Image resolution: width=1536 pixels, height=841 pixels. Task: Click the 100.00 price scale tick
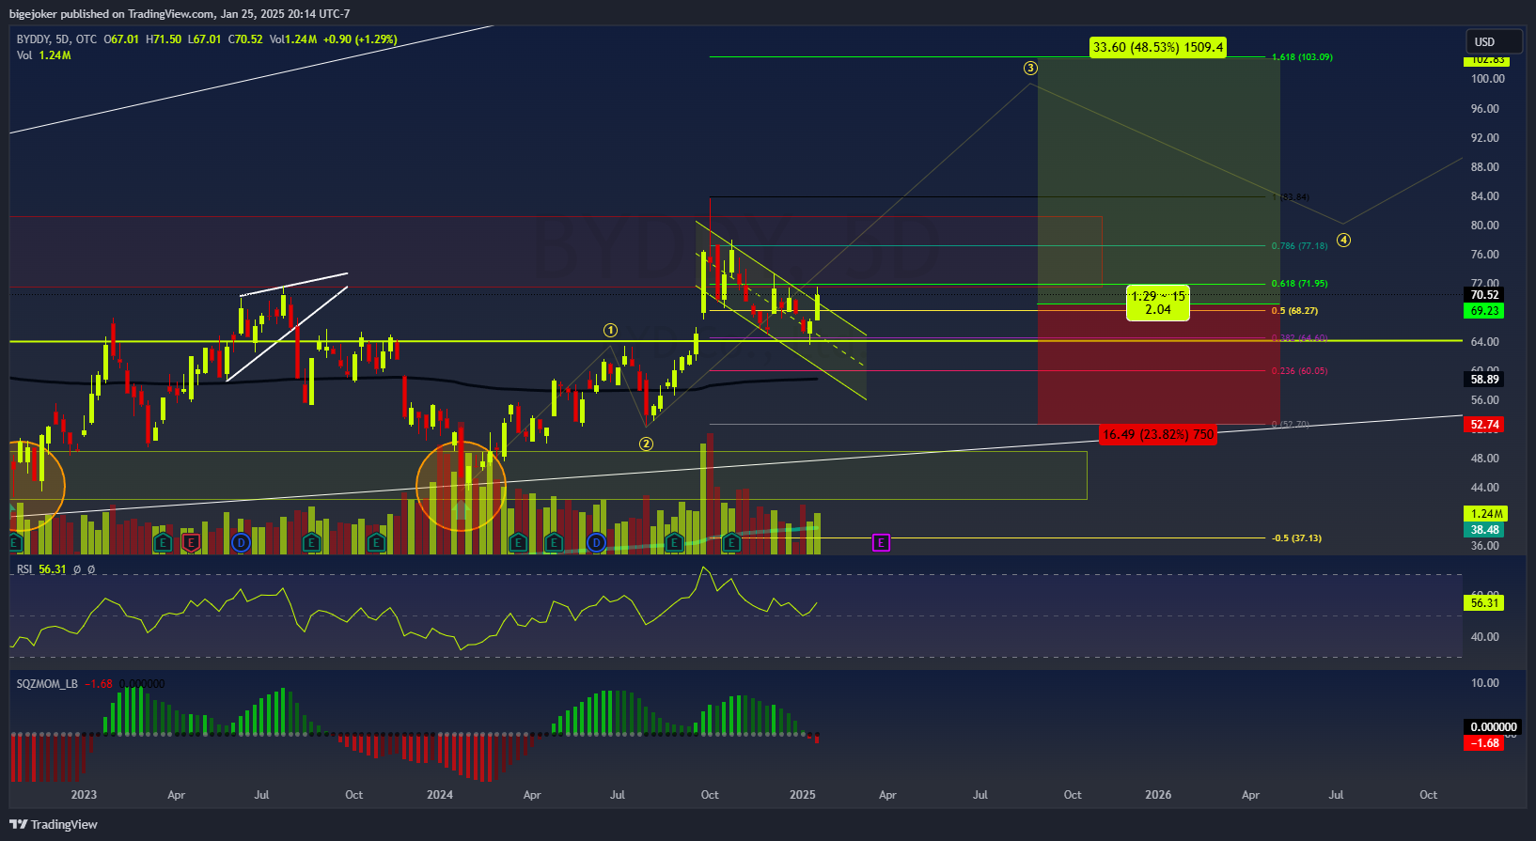[1488, 79]
